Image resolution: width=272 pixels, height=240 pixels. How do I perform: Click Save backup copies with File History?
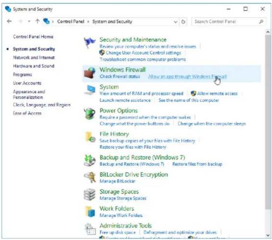point(147,141)
